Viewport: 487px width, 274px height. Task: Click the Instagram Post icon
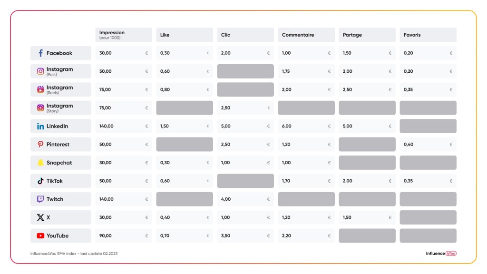coord(40,71)
